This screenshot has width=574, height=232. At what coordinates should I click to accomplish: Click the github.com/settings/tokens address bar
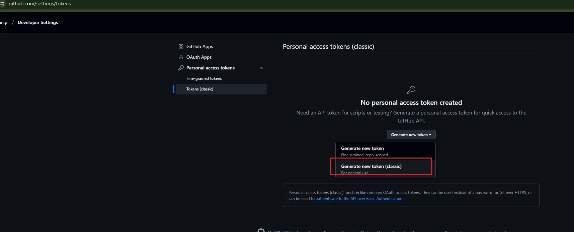coord(40,4)
